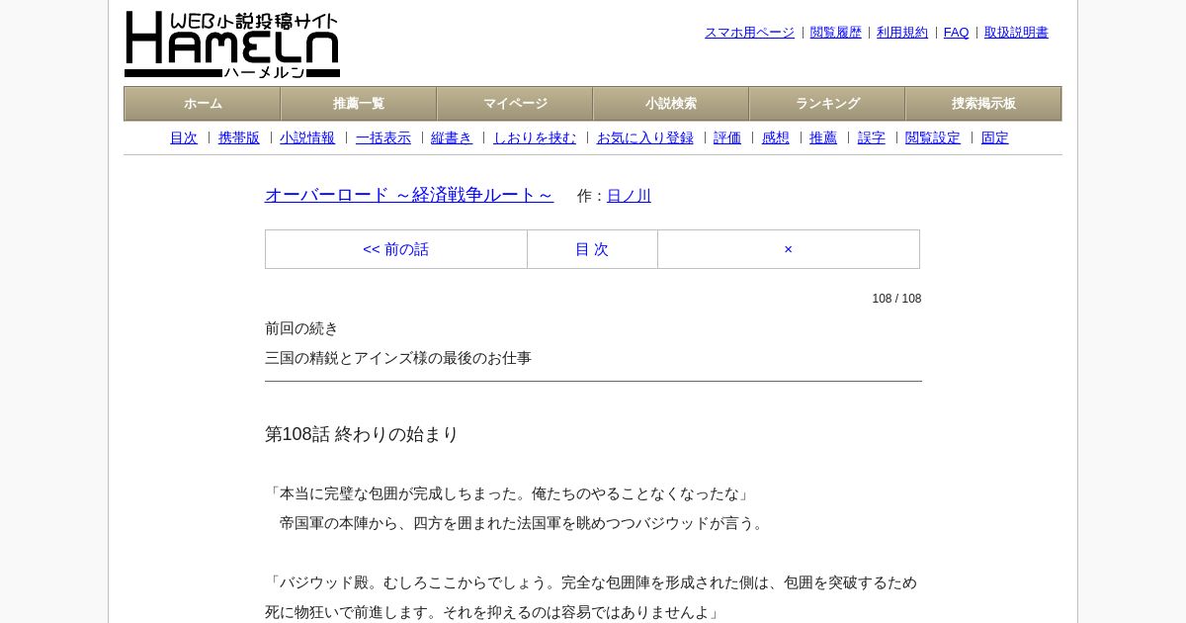Open マイページ in the navigation bar
The height and width of the screenshot is (623, 1186).
pos(515,104)
